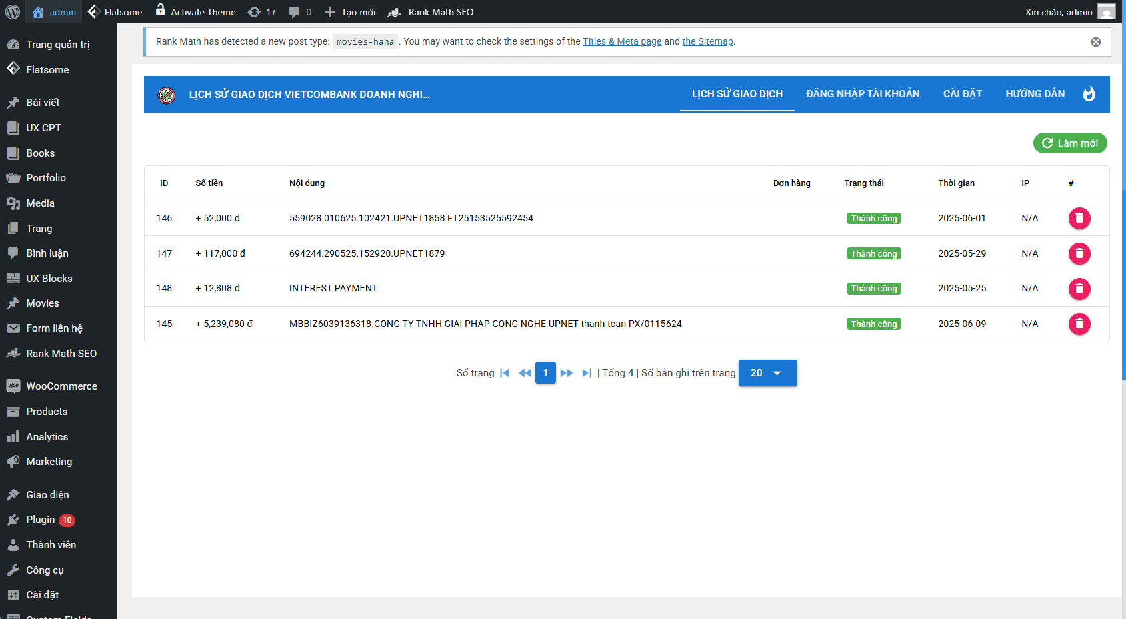Open Trang quản trị dashboard
The height and width of the screenshot is (619, 1126).
(x=59, y=45)
